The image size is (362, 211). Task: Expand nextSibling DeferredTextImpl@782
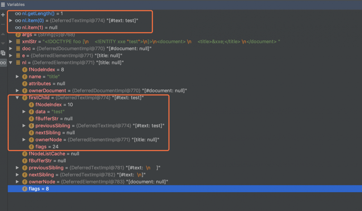tap(17, 175)
